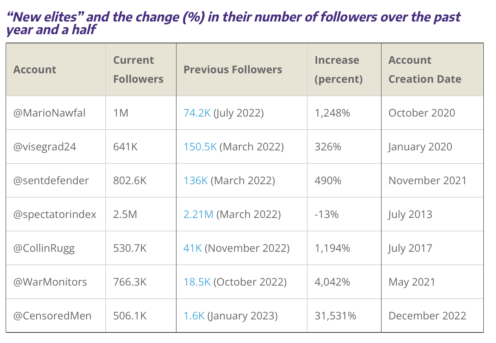Open the 1.6K link for @CensoredMen
Image resolution: width=496 pixels, height=343 pixels.
coord(194,316)
